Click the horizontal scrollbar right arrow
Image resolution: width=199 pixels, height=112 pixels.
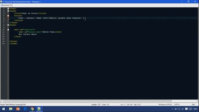pyautogui.click(x=197, y=101)
